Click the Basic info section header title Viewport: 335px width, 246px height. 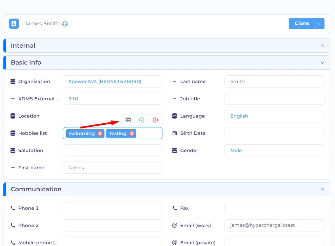pos(26,63)
